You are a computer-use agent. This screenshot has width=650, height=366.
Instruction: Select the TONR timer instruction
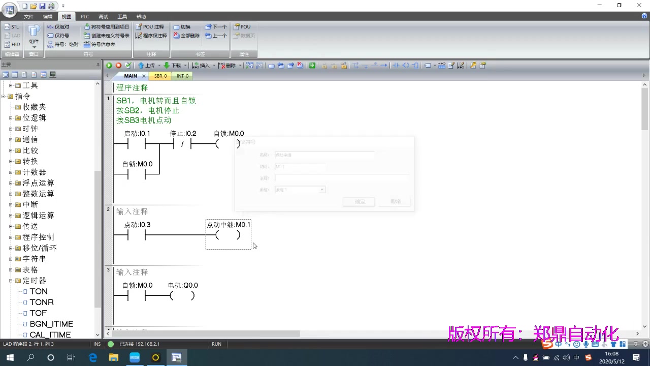coord(42,302)
